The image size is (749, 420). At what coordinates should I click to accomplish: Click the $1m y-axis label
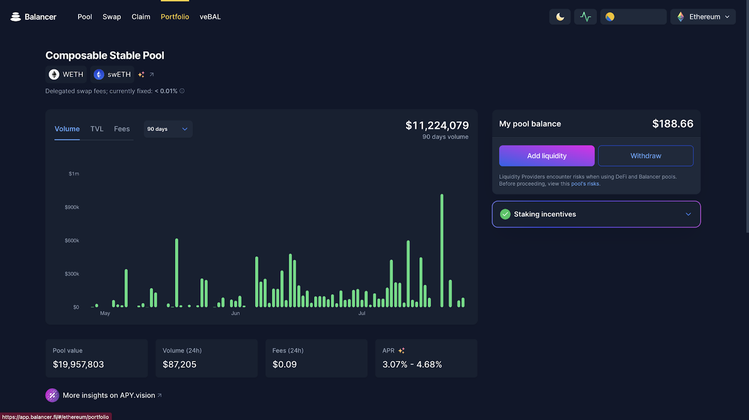[x=74, y=174]
